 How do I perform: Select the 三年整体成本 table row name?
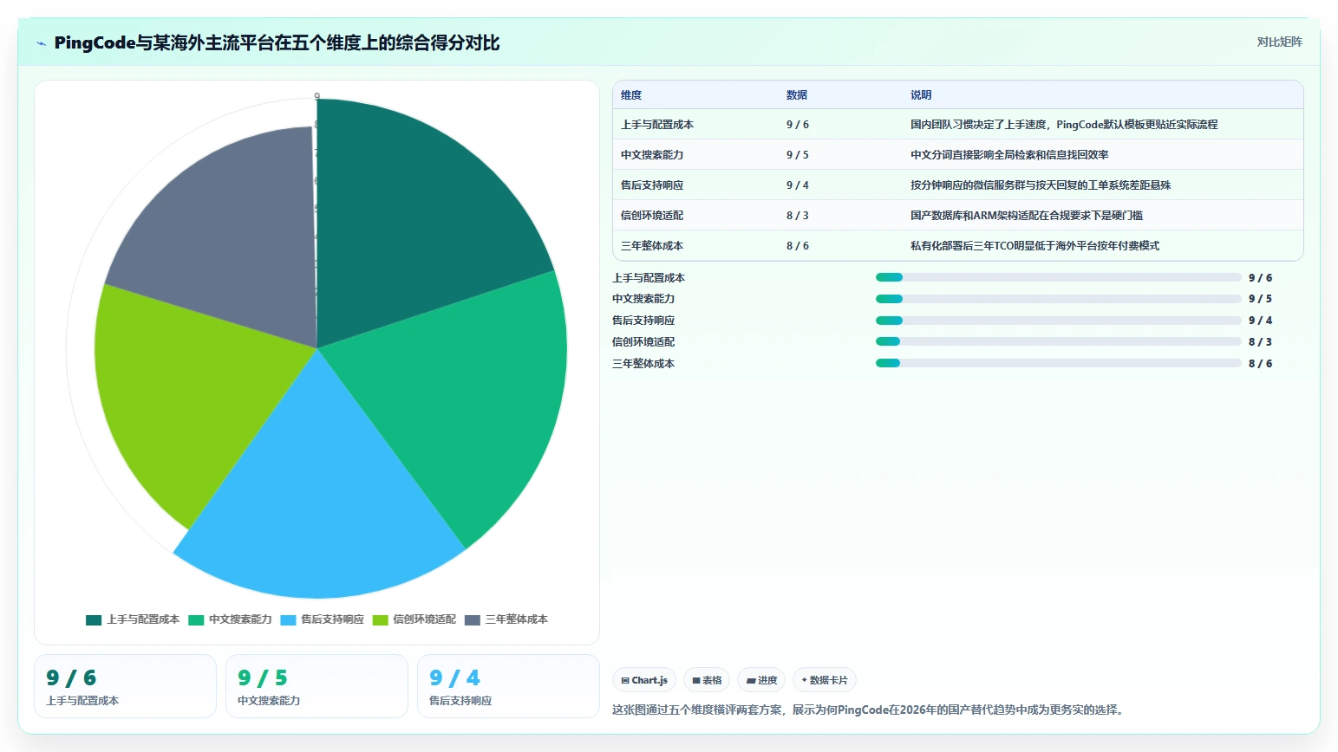pyautogui.click(x=652, y=246)
